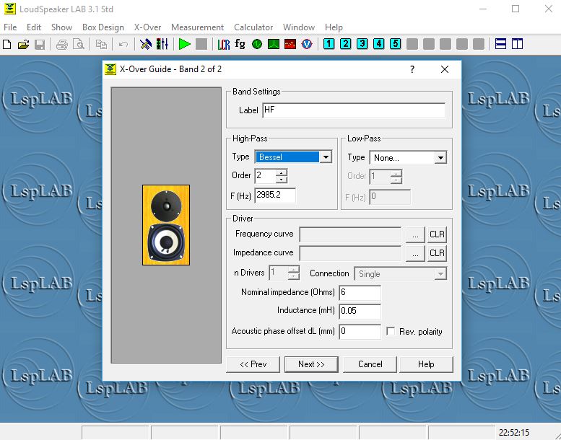
Task: Click the print preview icon
Action: pyautogui.click(x=79, y=44)
